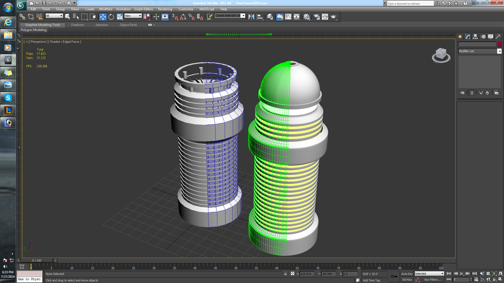This screenshot has width=504, height=283.
Task: Open Internet Explorer from the taskbar
Action: click(x=8, y=22)
